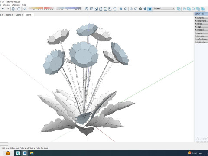Toggle Back Edges display style
208x156 pixels.
(x=126, y=9)
